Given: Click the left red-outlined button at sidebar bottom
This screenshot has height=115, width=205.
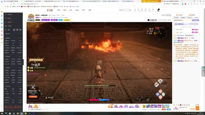Looking at the screenshot, I should (x=9, y=107).
